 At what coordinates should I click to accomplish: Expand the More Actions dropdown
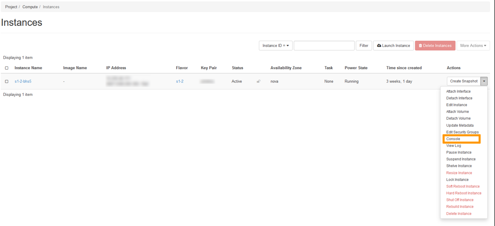coord(473,46)
